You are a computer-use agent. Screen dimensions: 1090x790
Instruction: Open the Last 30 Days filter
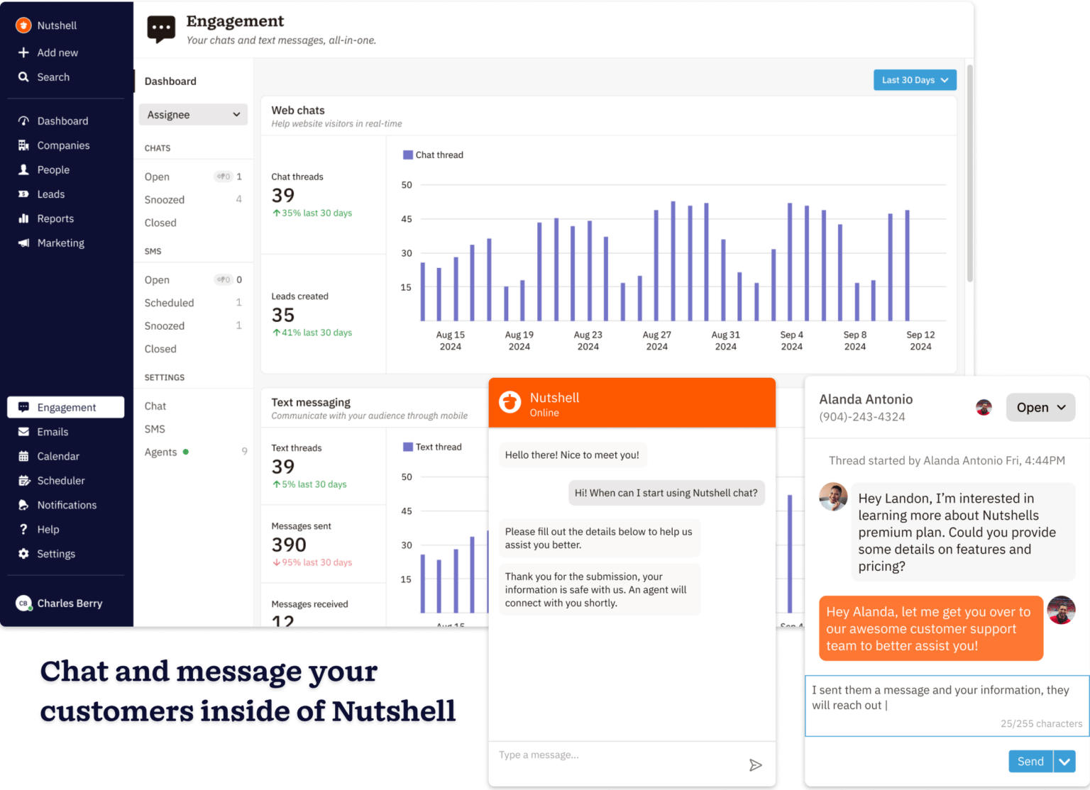[x=914, y=79]
